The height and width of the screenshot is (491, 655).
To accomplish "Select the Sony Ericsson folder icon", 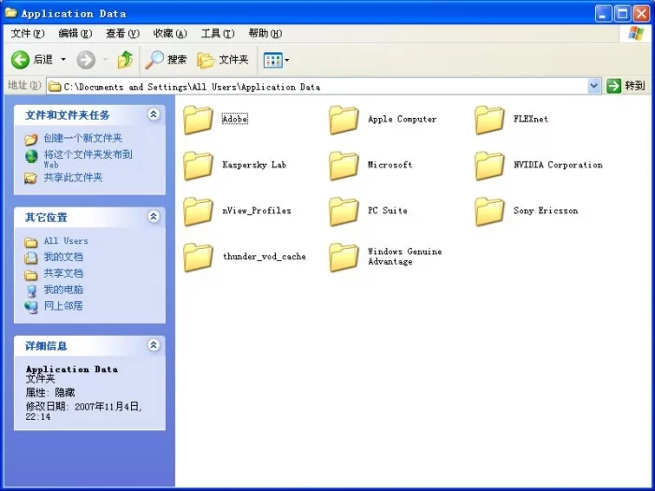I will coord(489,211).
